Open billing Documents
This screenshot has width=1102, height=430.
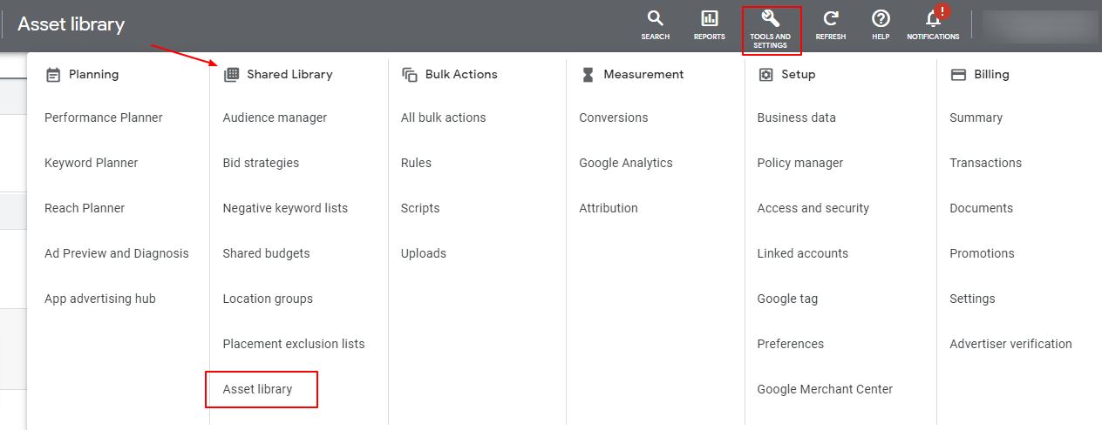[x=982, y=208]
